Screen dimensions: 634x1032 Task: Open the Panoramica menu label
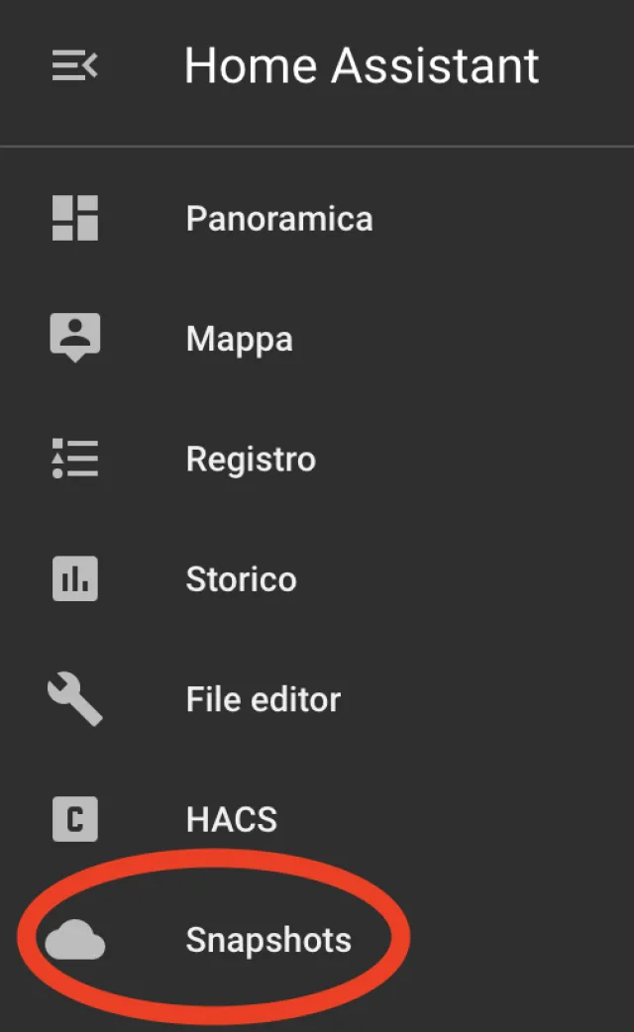click(279, 218)
